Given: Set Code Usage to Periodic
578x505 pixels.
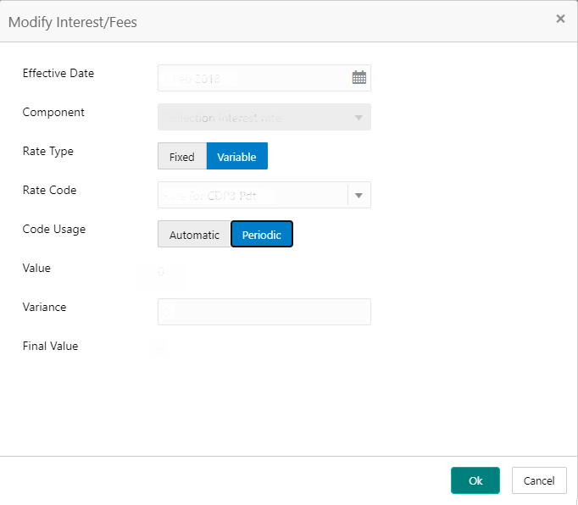Looking at the screenshot, I should 262,235.
